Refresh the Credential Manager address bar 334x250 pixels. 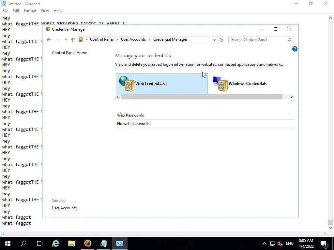[221, 40]
